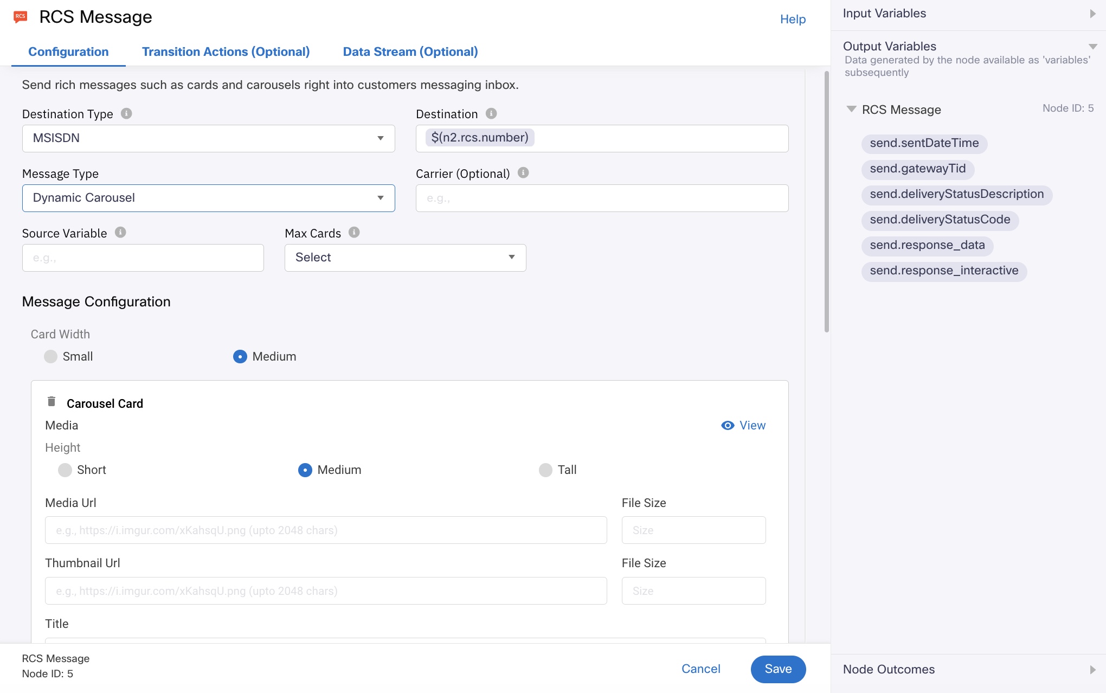Click the send.deliveryStatusDescription variable chip
The height and width of the screenshot is (693, 1106).
[957, 194]
